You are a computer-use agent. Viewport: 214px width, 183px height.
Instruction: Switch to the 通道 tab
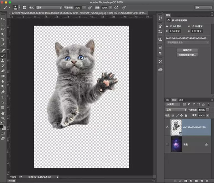tap(181, 100)
